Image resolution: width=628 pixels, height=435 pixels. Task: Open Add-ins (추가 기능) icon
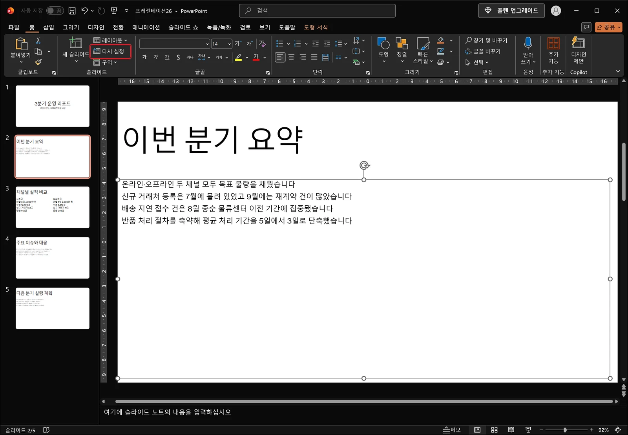click(x=553, y=43)
